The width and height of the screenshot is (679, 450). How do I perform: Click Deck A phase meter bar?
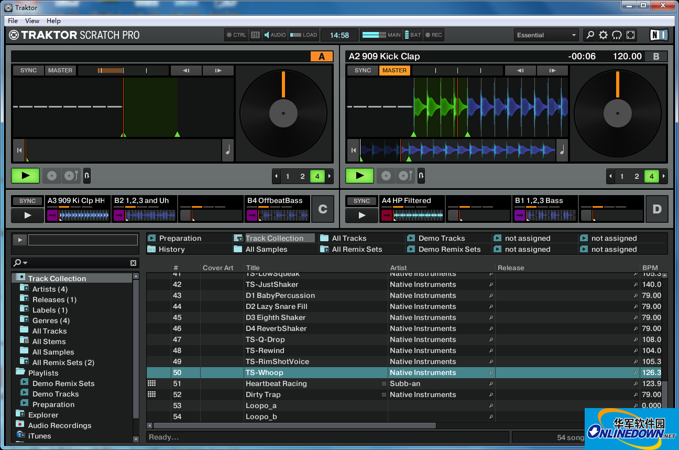[123, 70]
